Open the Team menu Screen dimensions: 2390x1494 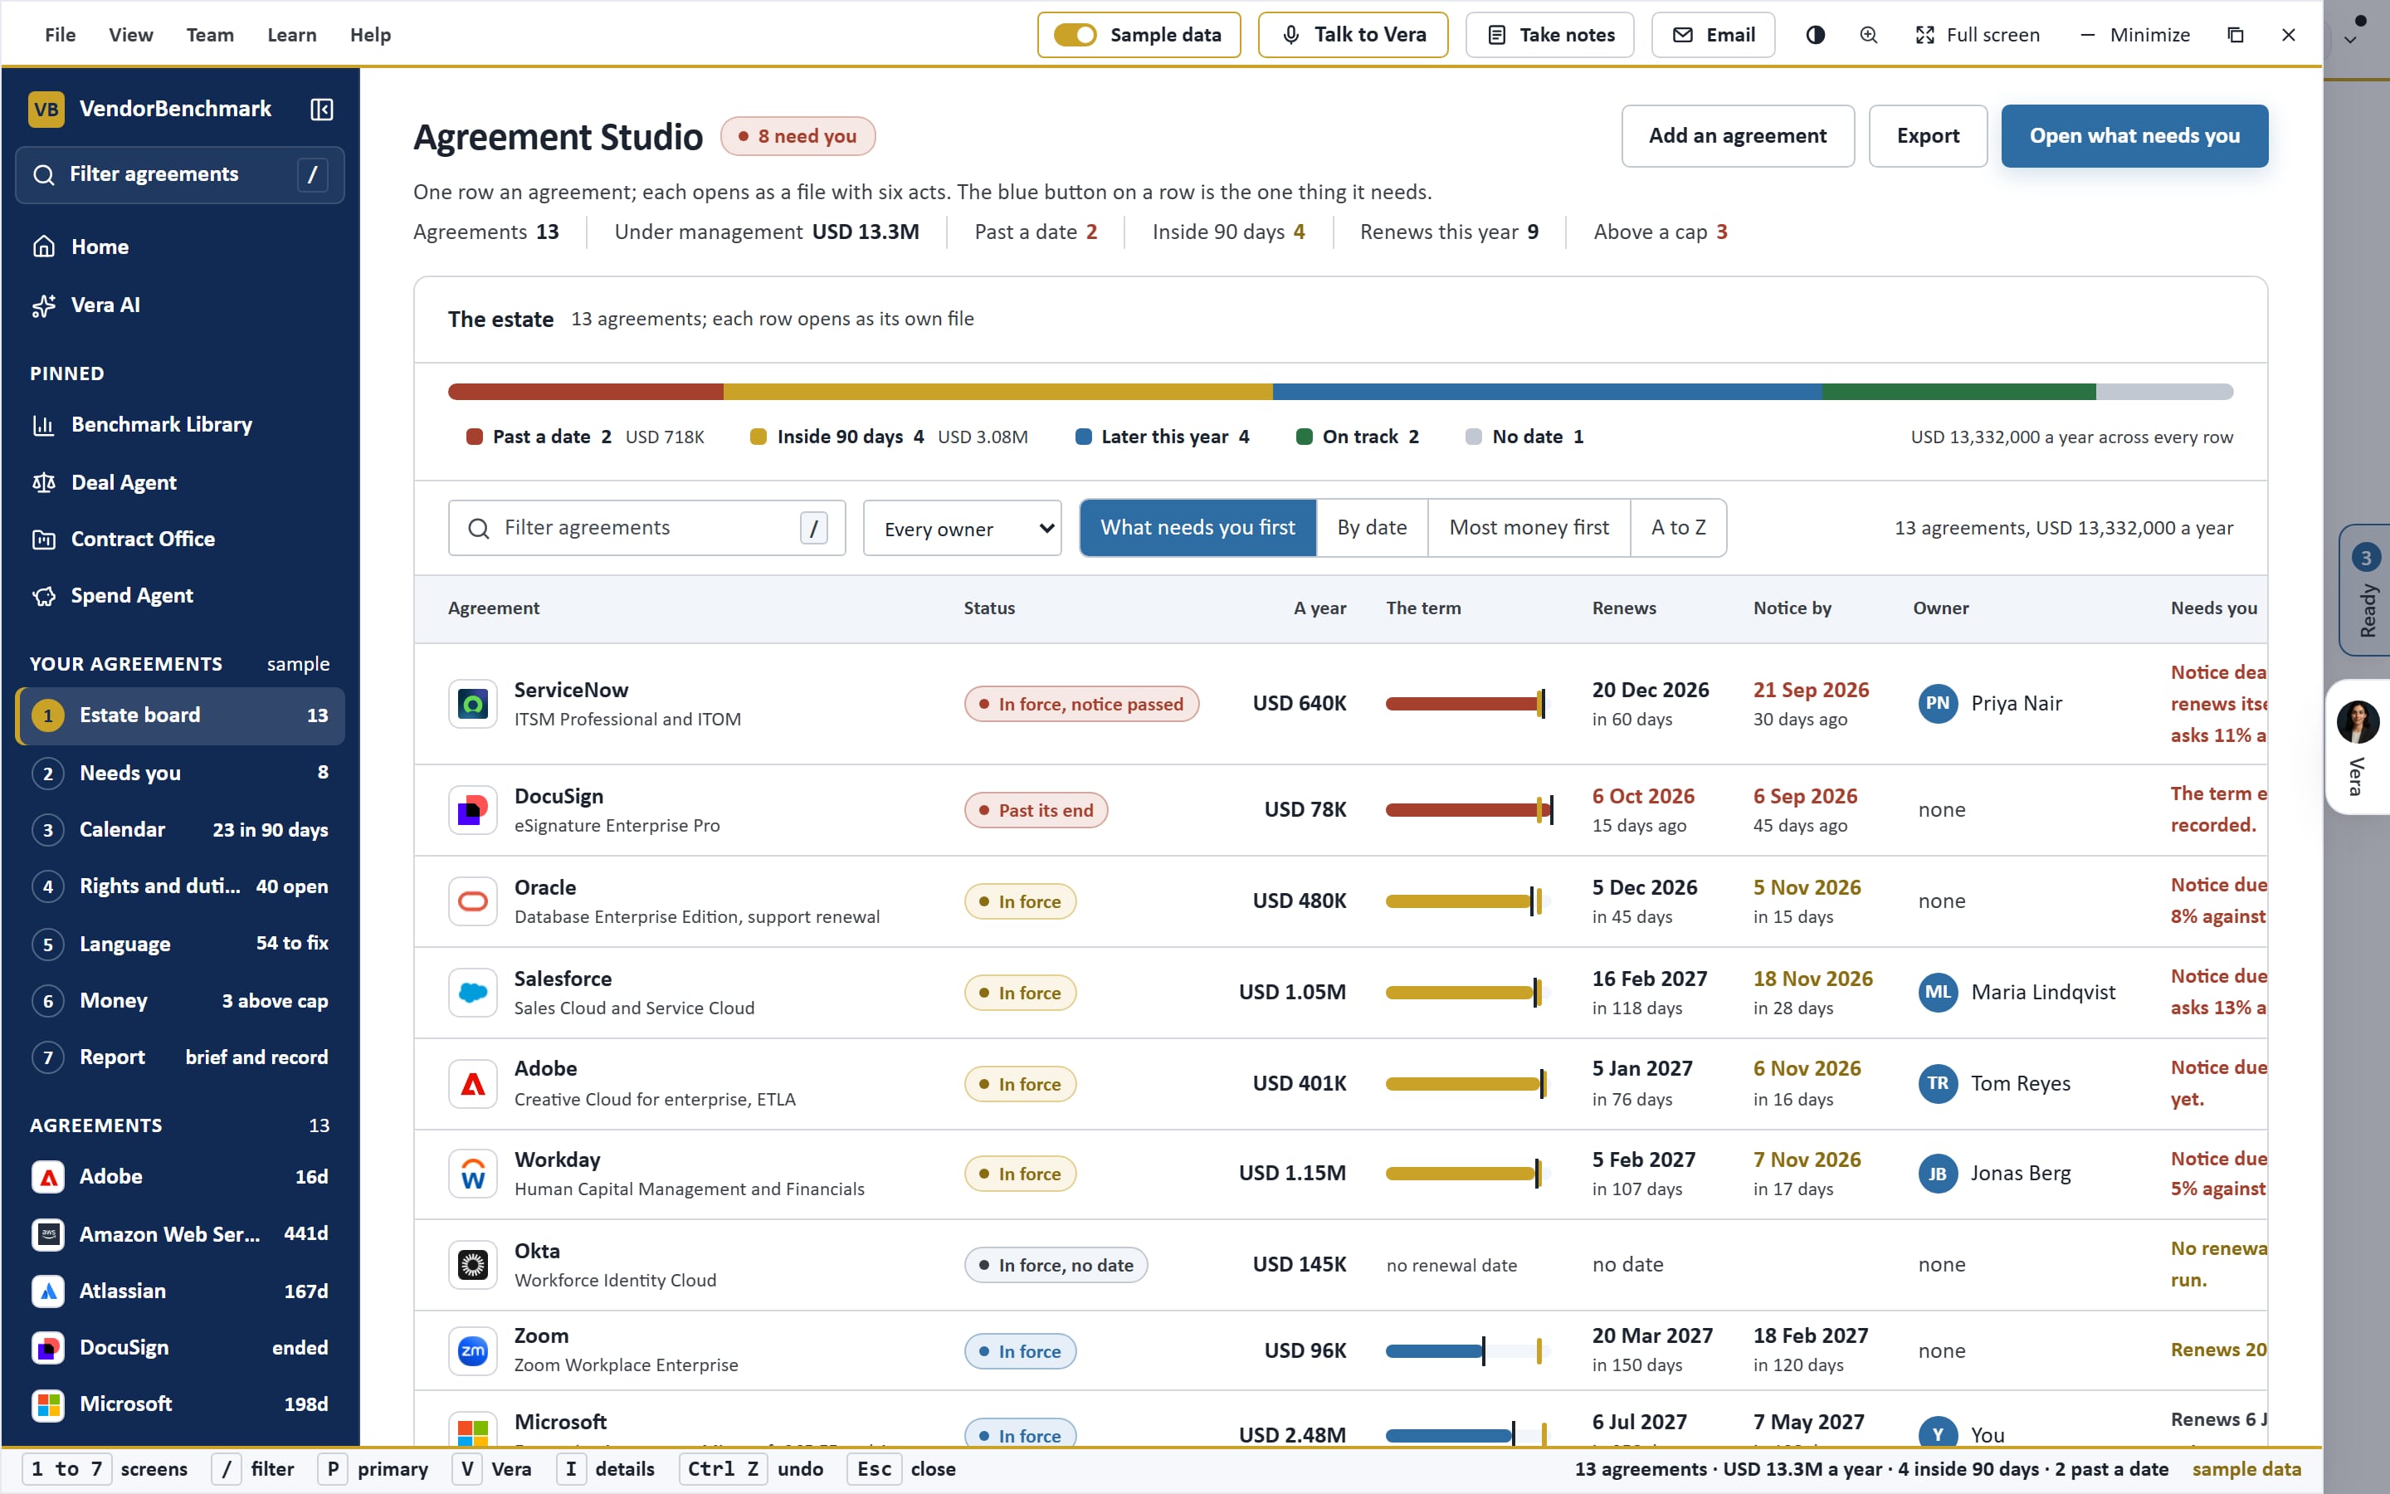click(x=210, y=35)
